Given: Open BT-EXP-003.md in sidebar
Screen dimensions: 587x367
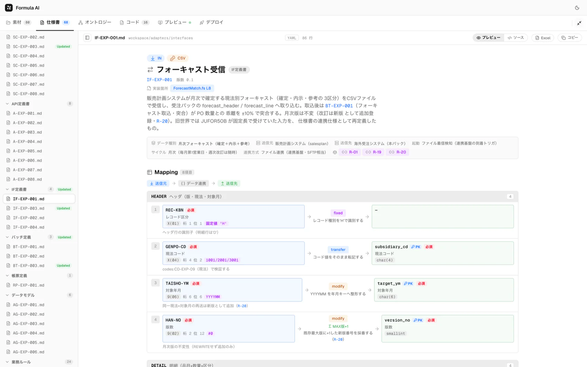Looking at the screenshot, I should 39,266.
